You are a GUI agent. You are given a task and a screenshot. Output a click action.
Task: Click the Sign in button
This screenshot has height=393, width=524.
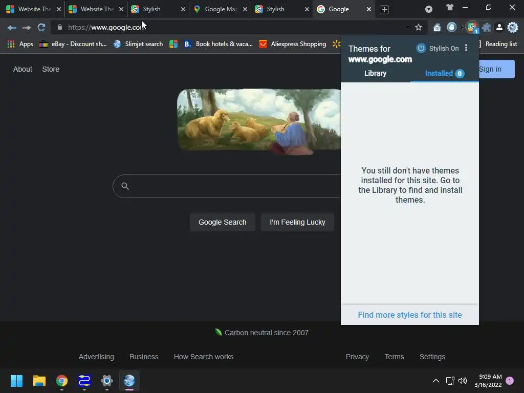pyautogui.click(x=496, y=69)
